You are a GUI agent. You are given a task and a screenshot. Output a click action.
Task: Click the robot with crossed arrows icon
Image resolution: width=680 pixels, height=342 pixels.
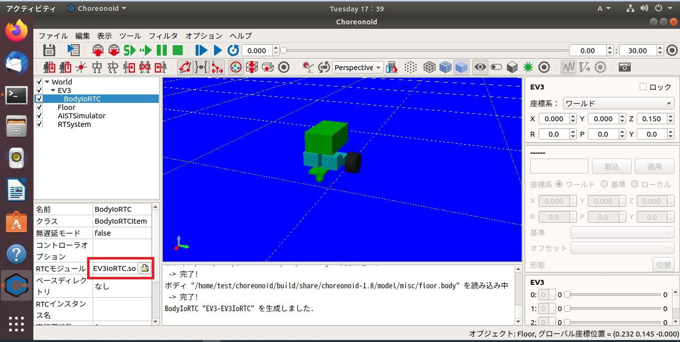point(113,67)
